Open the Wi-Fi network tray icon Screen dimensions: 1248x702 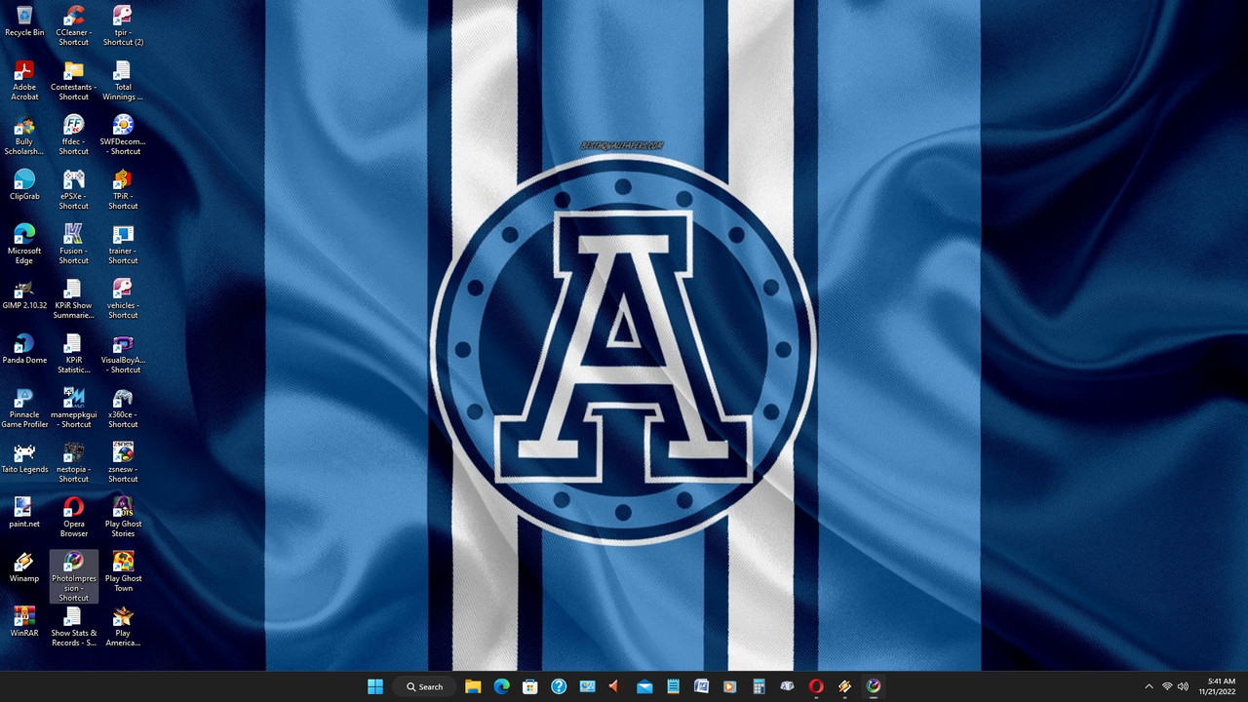[1167, 686]
